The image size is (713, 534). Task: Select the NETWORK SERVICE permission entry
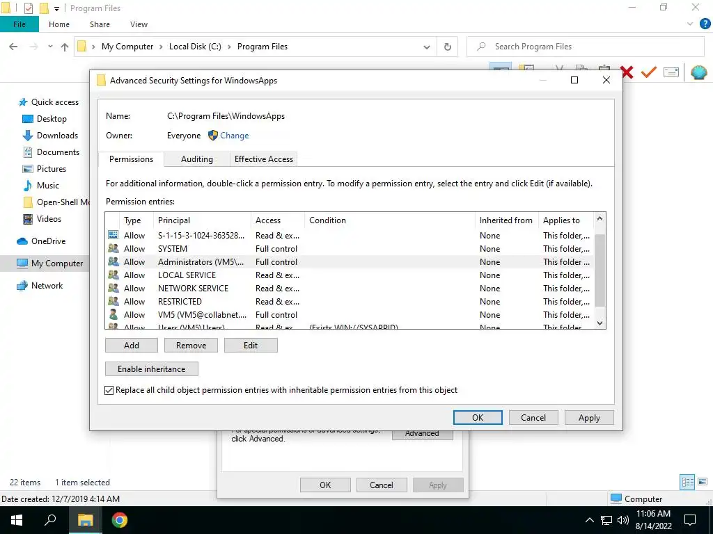point(350,289)
